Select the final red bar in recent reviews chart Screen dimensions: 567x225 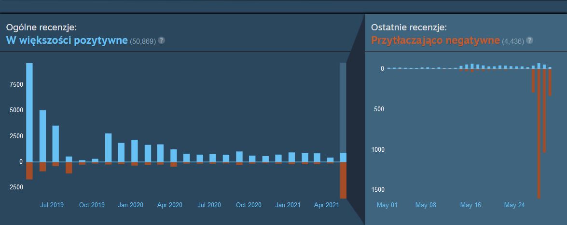[550, 82]
